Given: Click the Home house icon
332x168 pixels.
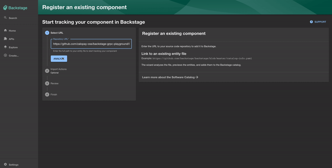Looking at the screenshot, I should pos(5,30).
